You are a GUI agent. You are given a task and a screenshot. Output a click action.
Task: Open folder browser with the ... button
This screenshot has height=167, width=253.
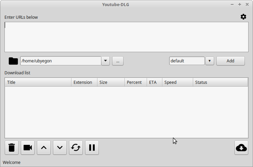(x=118, y=61)
